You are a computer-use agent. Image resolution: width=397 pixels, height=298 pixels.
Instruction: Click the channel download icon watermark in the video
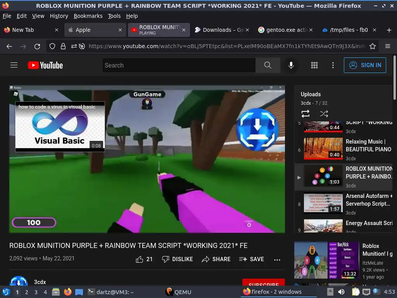(257, 130)
